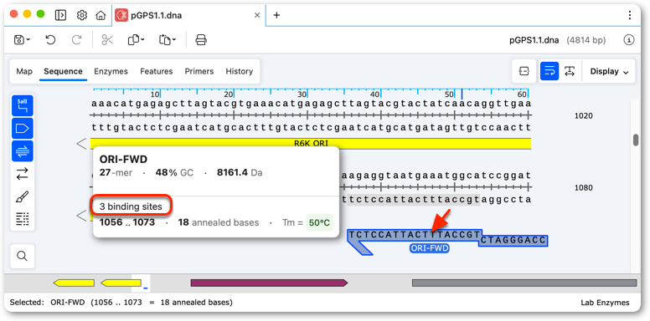The width and height of the screenshot is (650, 321).
Task: Click the Lab Enzymes label
Action: tap(605, 303)
